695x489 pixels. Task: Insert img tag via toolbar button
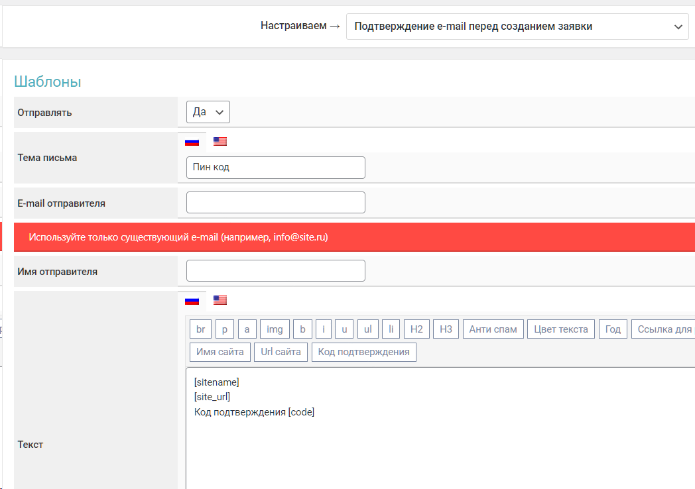[275, 329]
